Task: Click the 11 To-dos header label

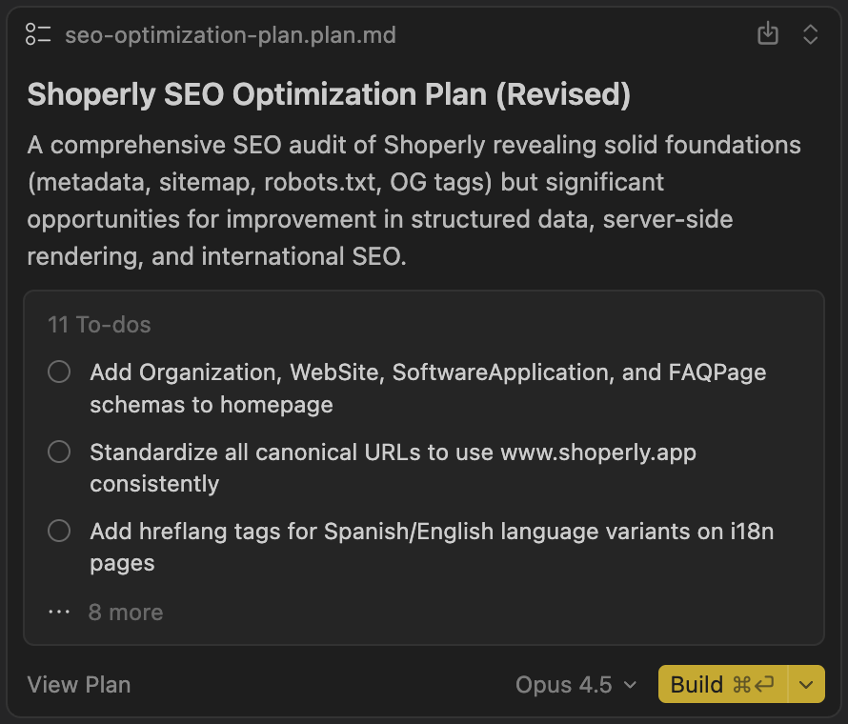Action: (x=99, y=325)
